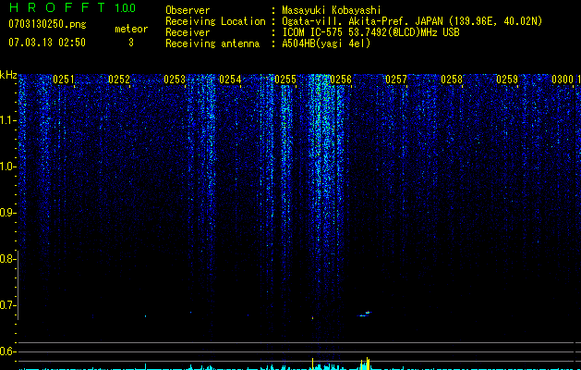Viewport: 581px width, 370px height.
Task: Click the 1.0 kHz axis label
Action: tap(8, 166)
